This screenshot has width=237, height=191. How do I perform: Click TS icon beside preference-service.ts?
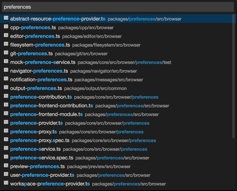[x=6, y=148]
